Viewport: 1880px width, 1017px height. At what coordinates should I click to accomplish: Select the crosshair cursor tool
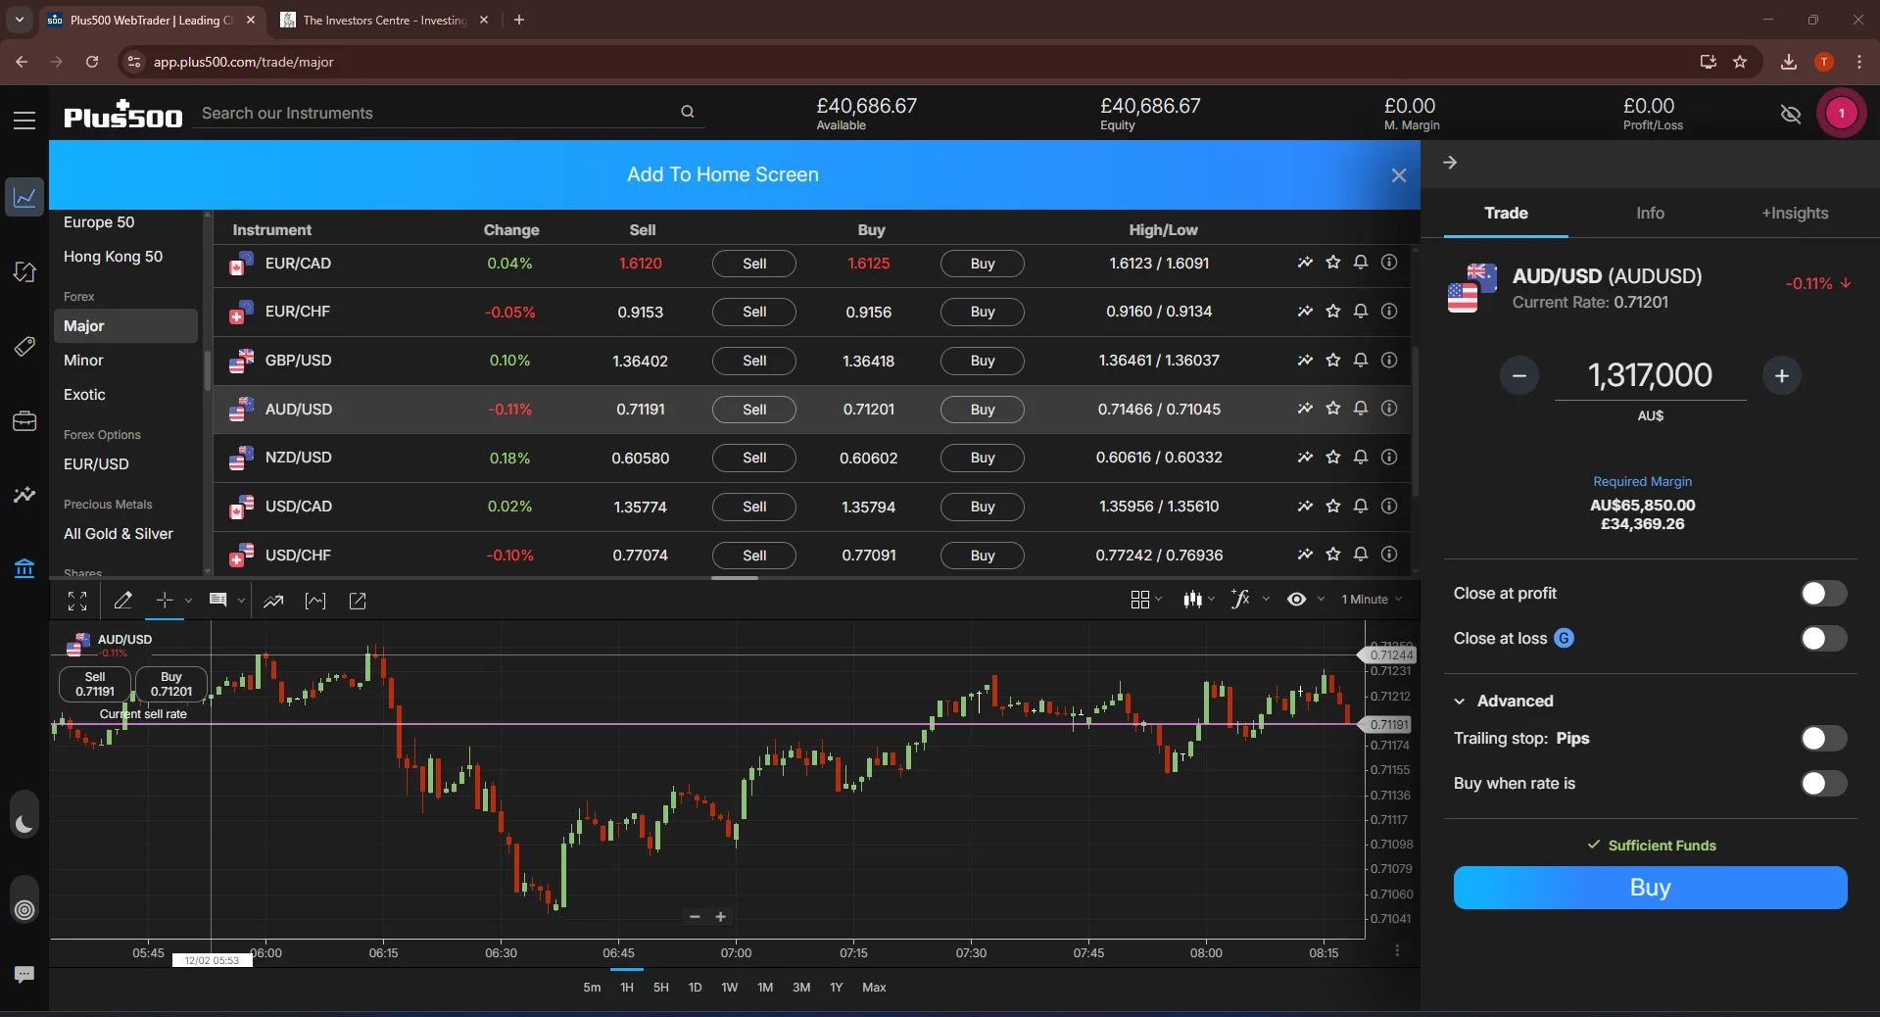164,601
